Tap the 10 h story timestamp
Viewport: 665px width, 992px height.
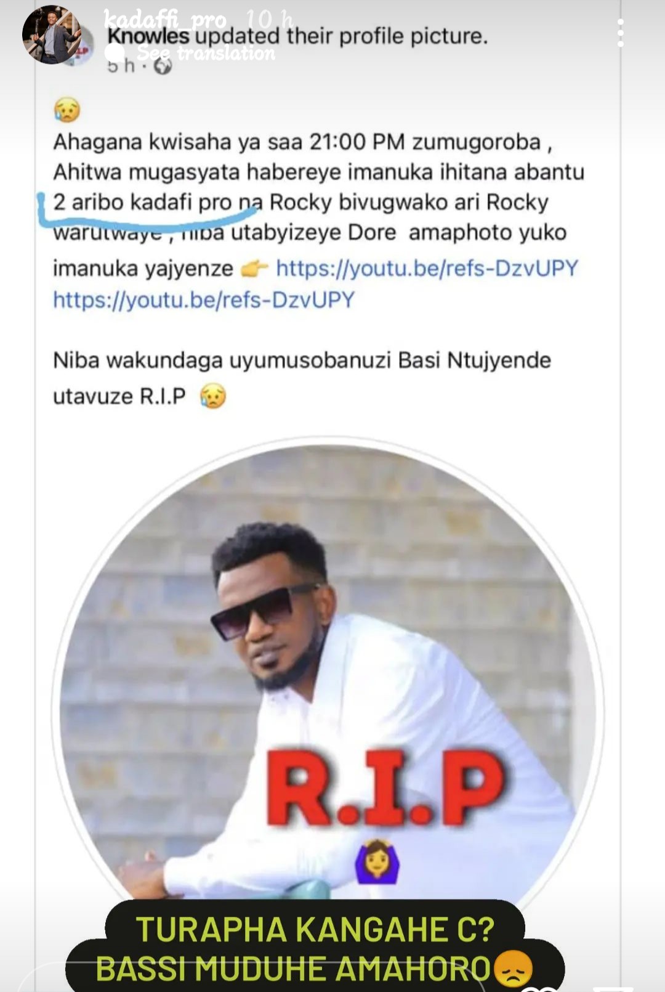point(270,20)
